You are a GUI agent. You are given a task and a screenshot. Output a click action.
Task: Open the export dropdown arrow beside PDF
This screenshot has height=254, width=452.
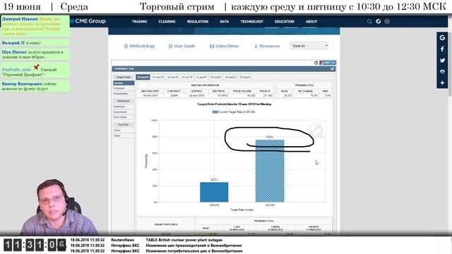333,63
